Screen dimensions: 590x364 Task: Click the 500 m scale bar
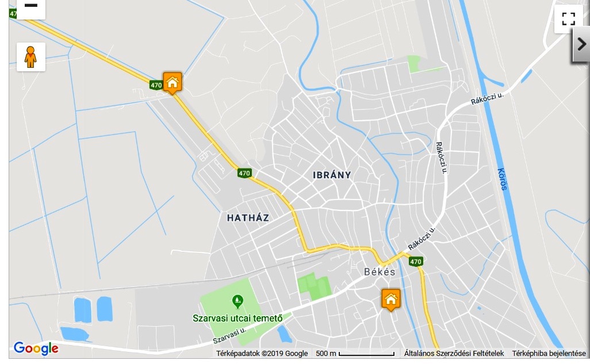point(355,354)
